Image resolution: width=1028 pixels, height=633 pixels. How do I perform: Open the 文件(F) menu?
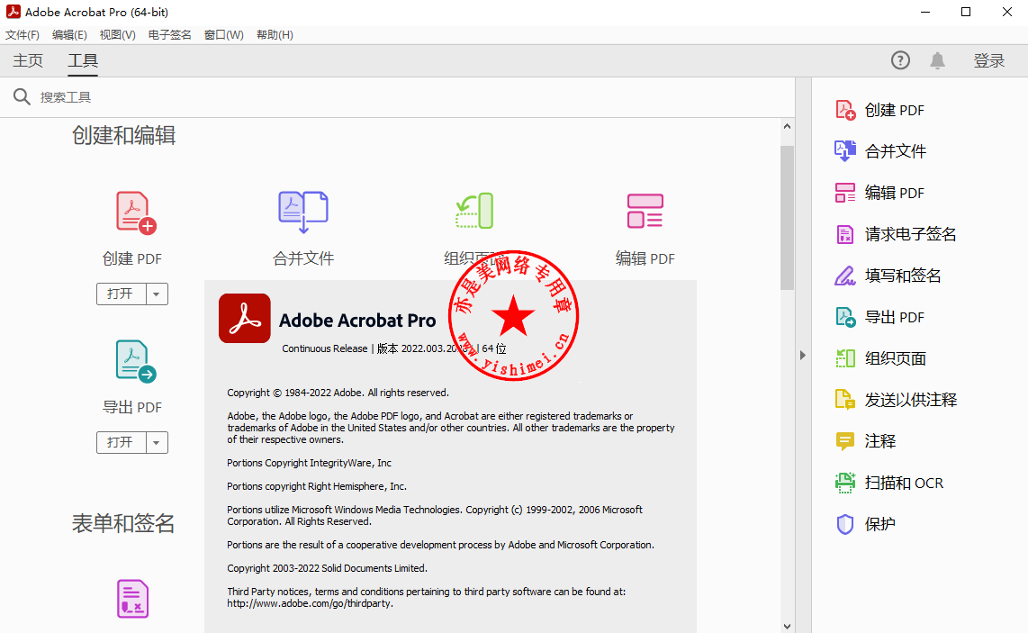pyautogui.click(x=23, y=35)
